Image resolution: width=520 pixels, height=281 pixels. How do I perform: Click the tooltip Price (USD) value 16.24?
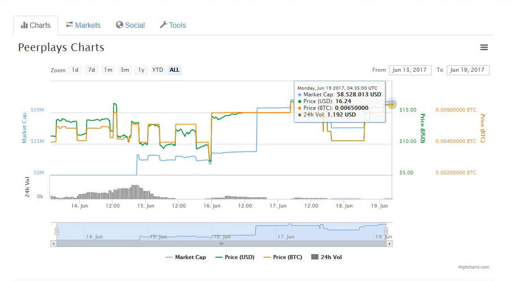343,101
